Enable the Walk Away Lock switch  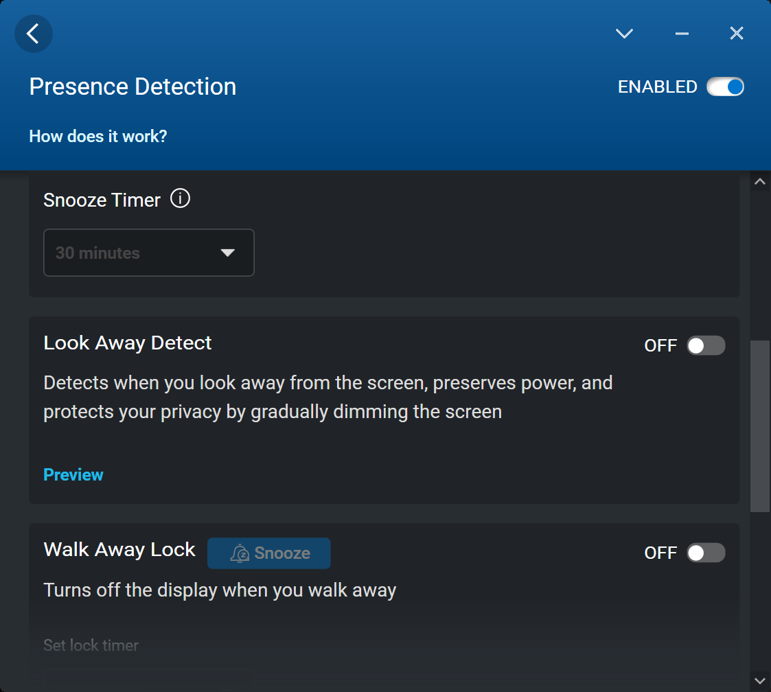click(x=706, y=553)
